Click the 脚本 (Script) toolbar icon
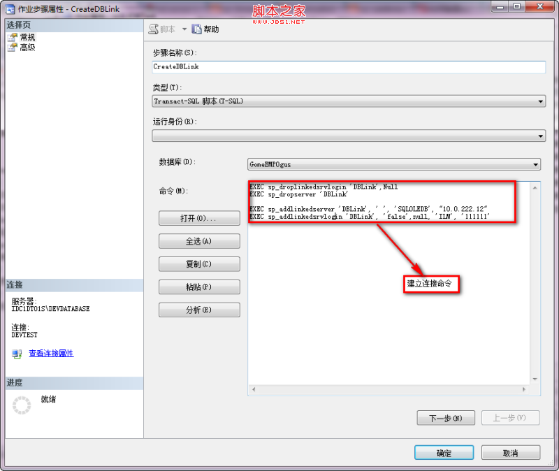This screenshot has height=471, width=559. point(152,29)
